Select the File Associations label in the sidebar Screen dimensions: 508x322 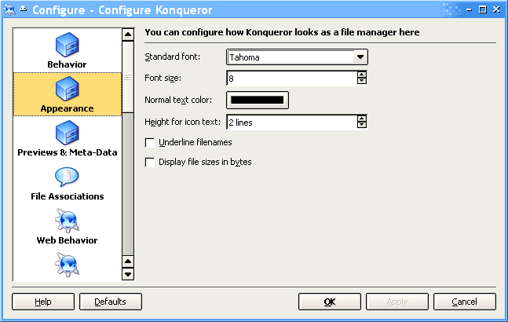point(67,196)
